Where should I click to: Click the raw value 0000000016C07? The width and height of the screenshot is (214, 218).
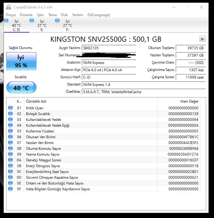184,160
